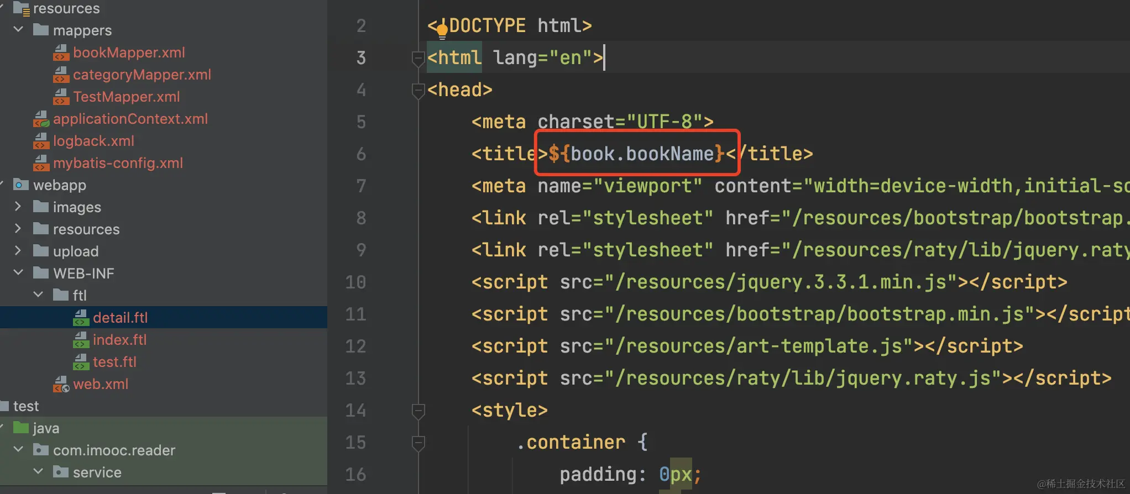1130x494 pixels.
Task: Click the images folder icon
Action: pos(41,206)
